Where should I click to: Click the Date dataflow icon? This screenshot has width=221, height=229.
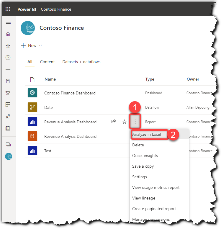point(32,107)
